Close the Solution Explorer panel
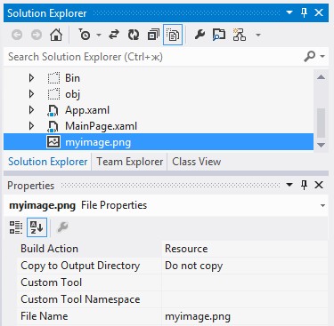 [x=319, y=12]
